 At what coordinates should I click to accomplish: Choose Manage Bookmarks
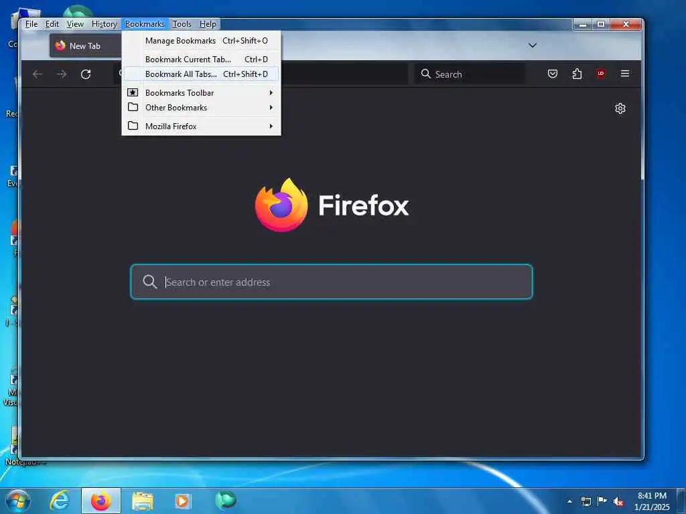201,41
